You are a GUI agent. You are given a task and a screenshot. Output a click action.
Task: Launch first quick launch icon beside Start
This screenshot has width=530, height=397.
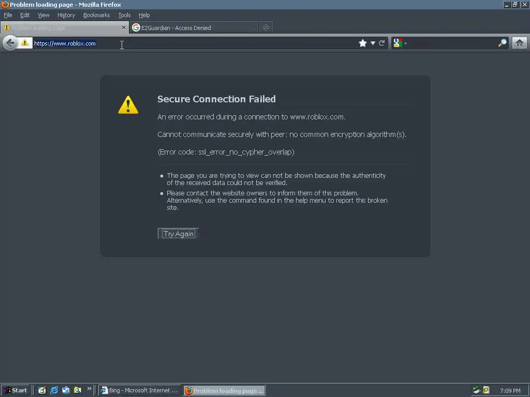[x=42, y=390]
